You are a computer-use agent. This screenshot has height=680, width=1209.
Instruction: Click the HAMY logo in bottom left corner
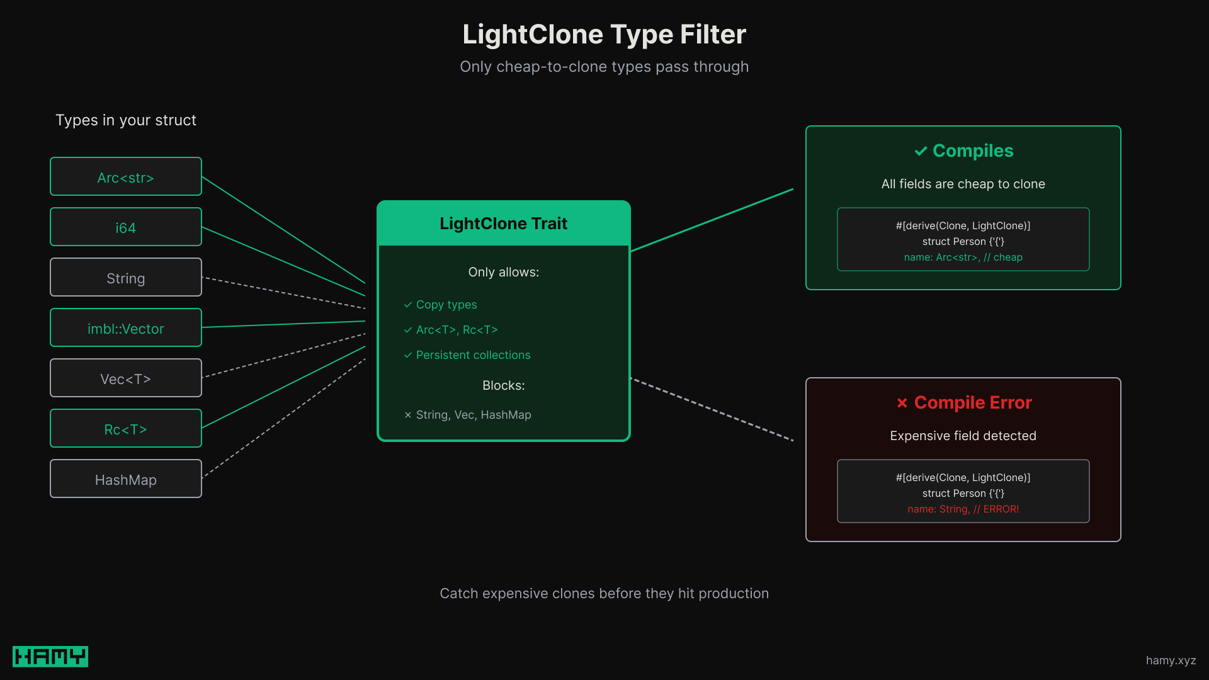tap(50, 656)
